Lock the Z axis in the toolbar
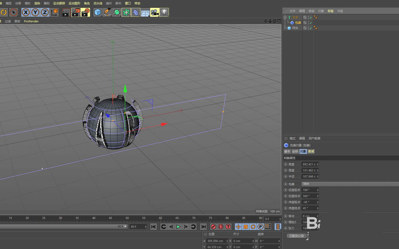This screenshot has width=399, height=249. pyautogui.click(x=45, y=13)
